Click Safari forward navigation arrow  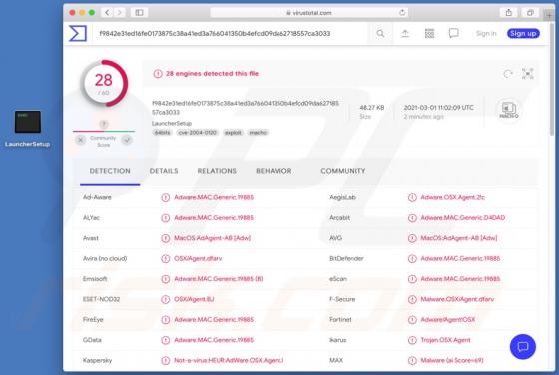pos(120,12)
